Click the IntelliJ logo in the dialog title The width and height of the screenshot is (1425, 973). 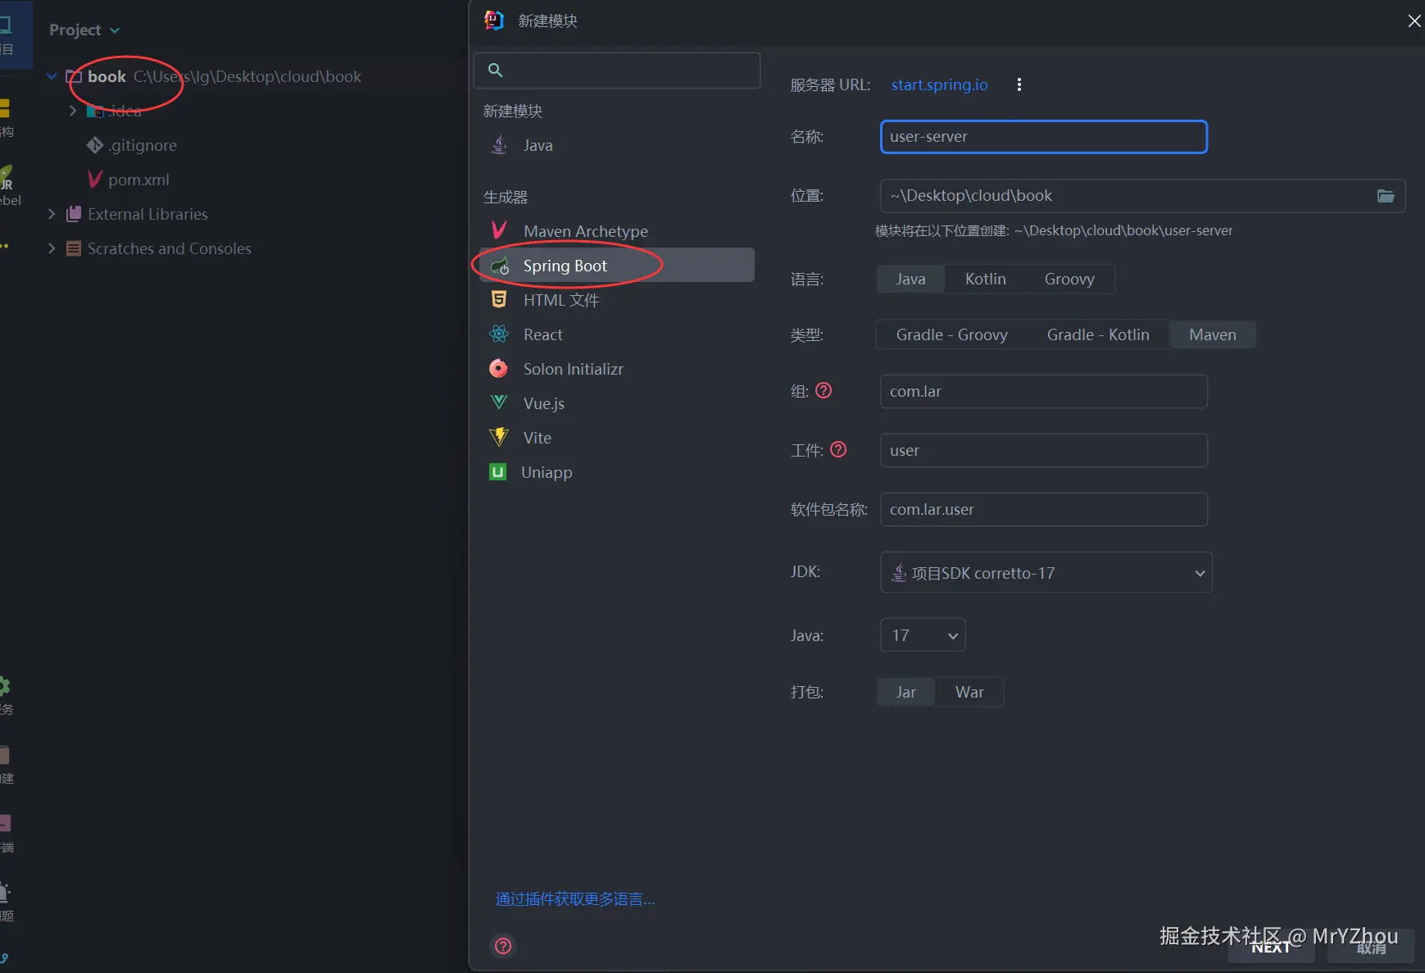[494, 20]
